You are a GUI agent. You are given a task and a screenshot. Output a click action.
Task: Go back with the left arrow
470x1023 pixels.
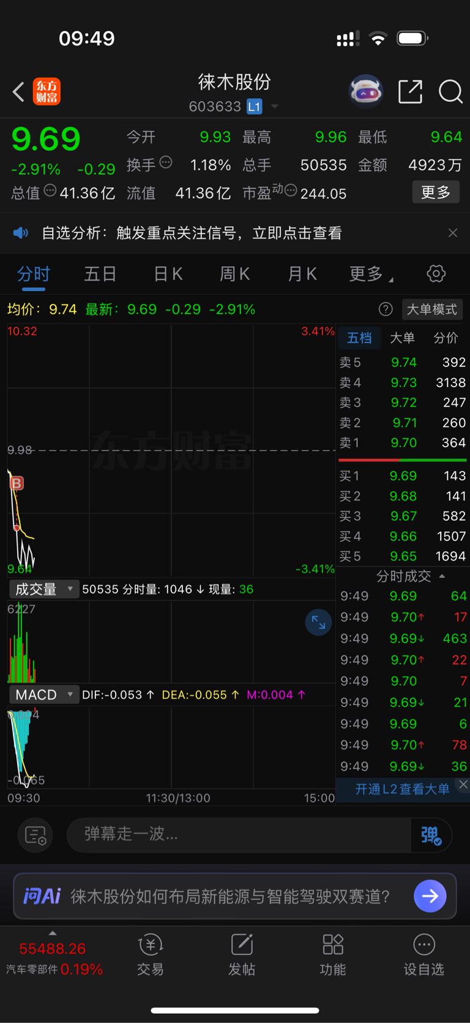18,92
